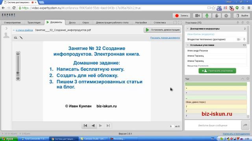
Task: Click the single-pane layout icon beside the Статистика tab
Action: point(175,23)
